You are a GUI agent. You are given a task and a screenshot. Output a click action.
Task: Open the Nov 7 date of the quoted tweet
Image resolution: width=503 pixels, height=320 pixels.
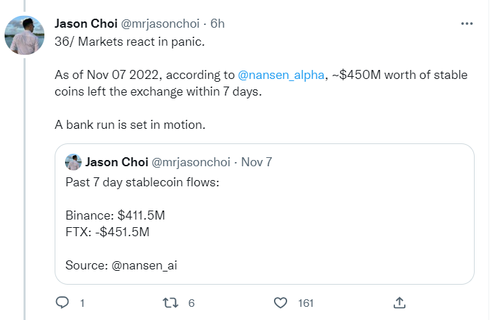pos(257,162)
